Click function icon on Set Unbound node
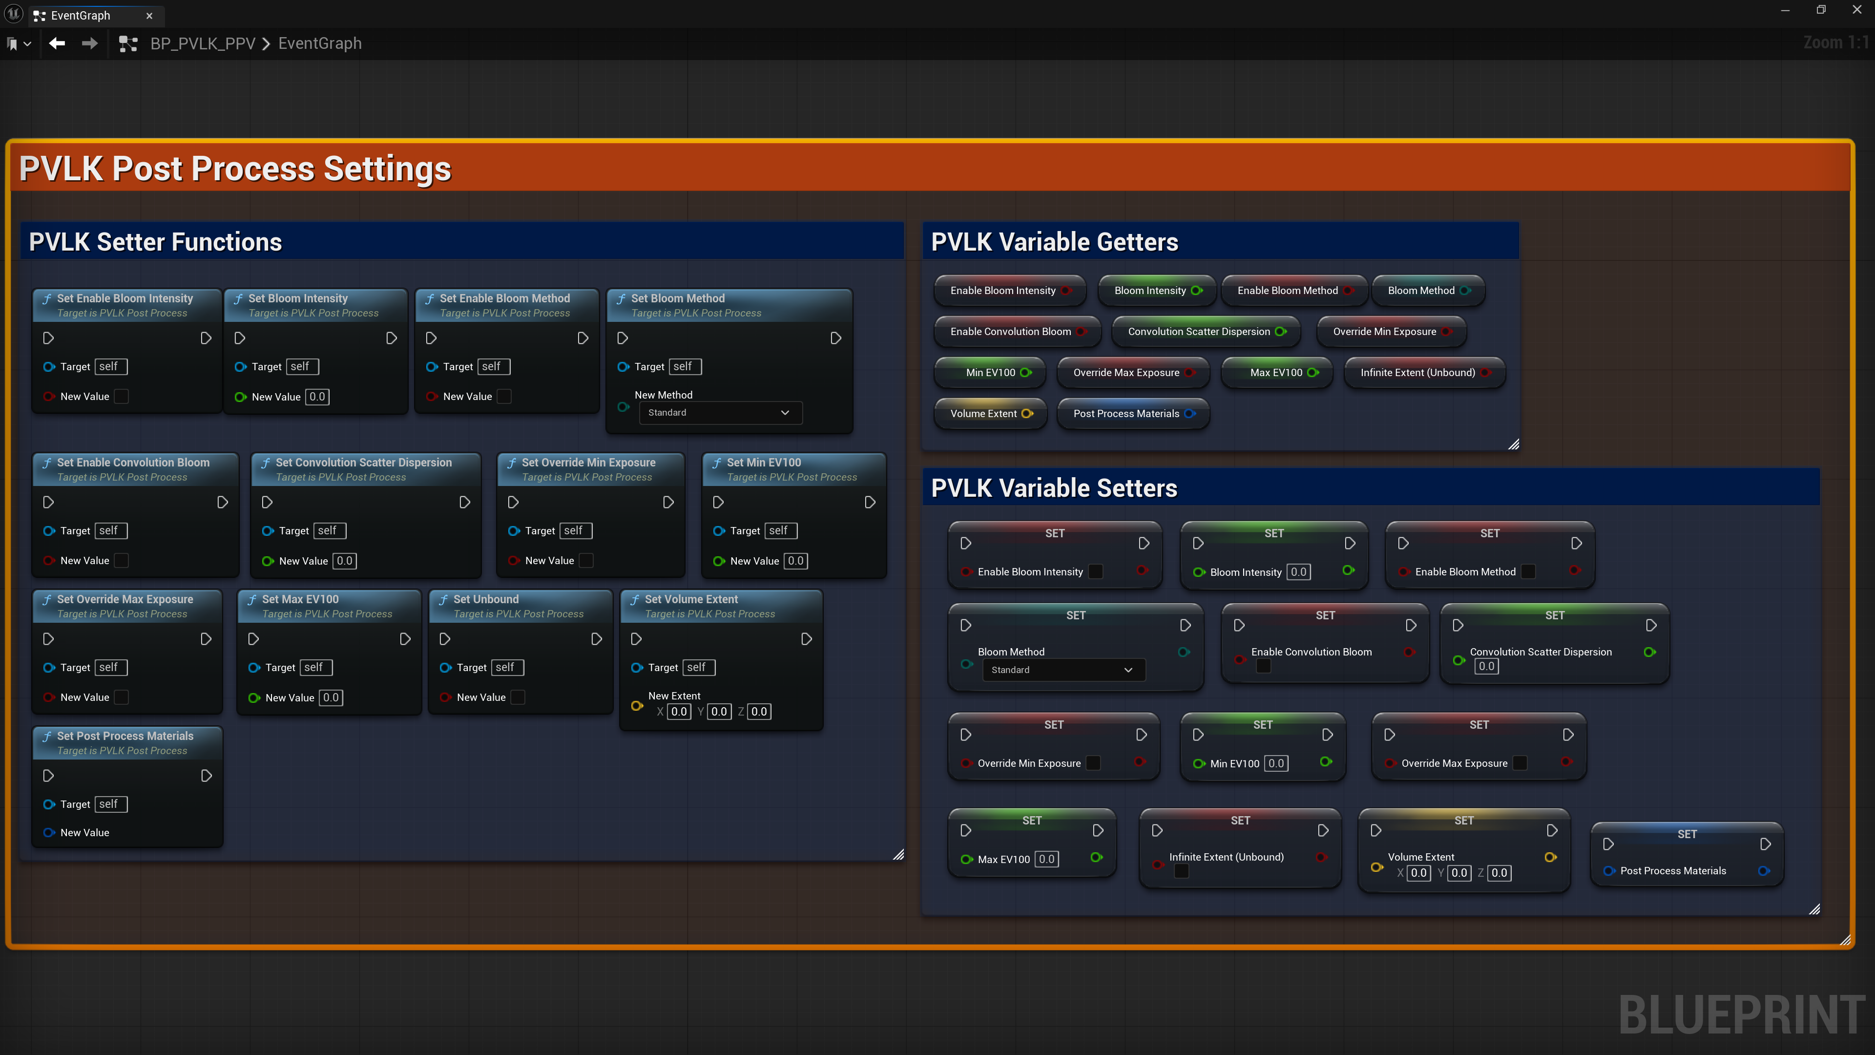Viewport: 1875px width, 1055px height. click(443, 599)
